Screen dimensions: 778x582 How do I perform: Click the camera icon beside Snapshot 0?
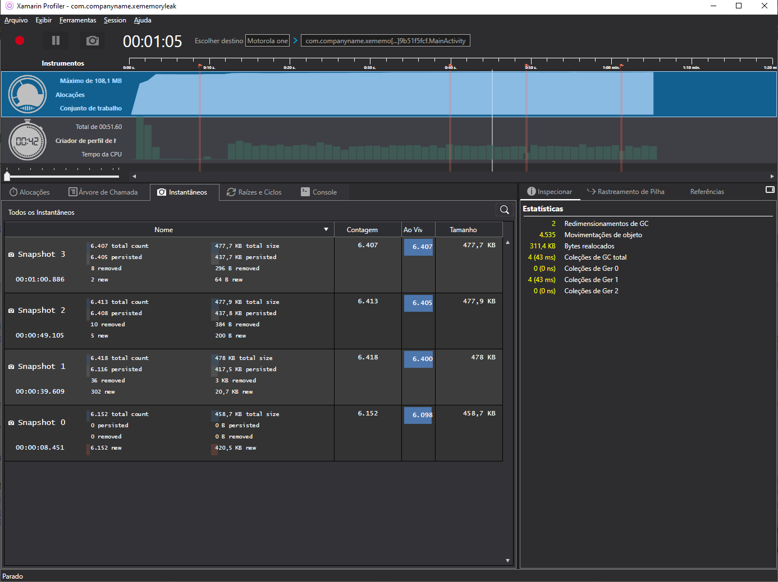[11, 422]
